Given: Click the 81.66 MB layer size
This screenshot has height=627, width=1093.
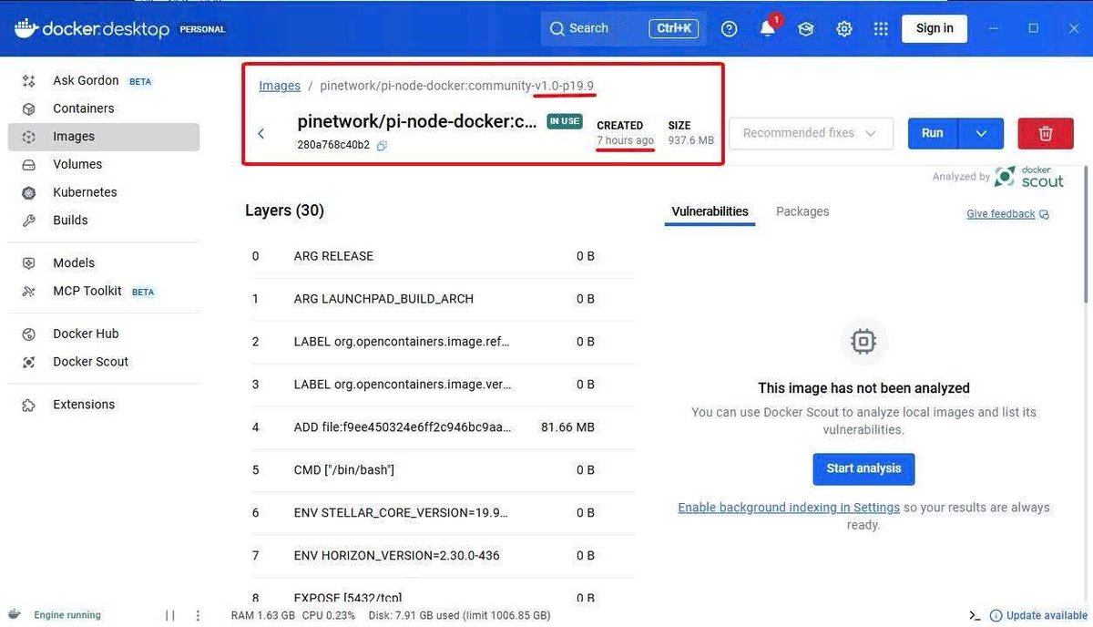Looking at the screenshot, I should point(567,427).
